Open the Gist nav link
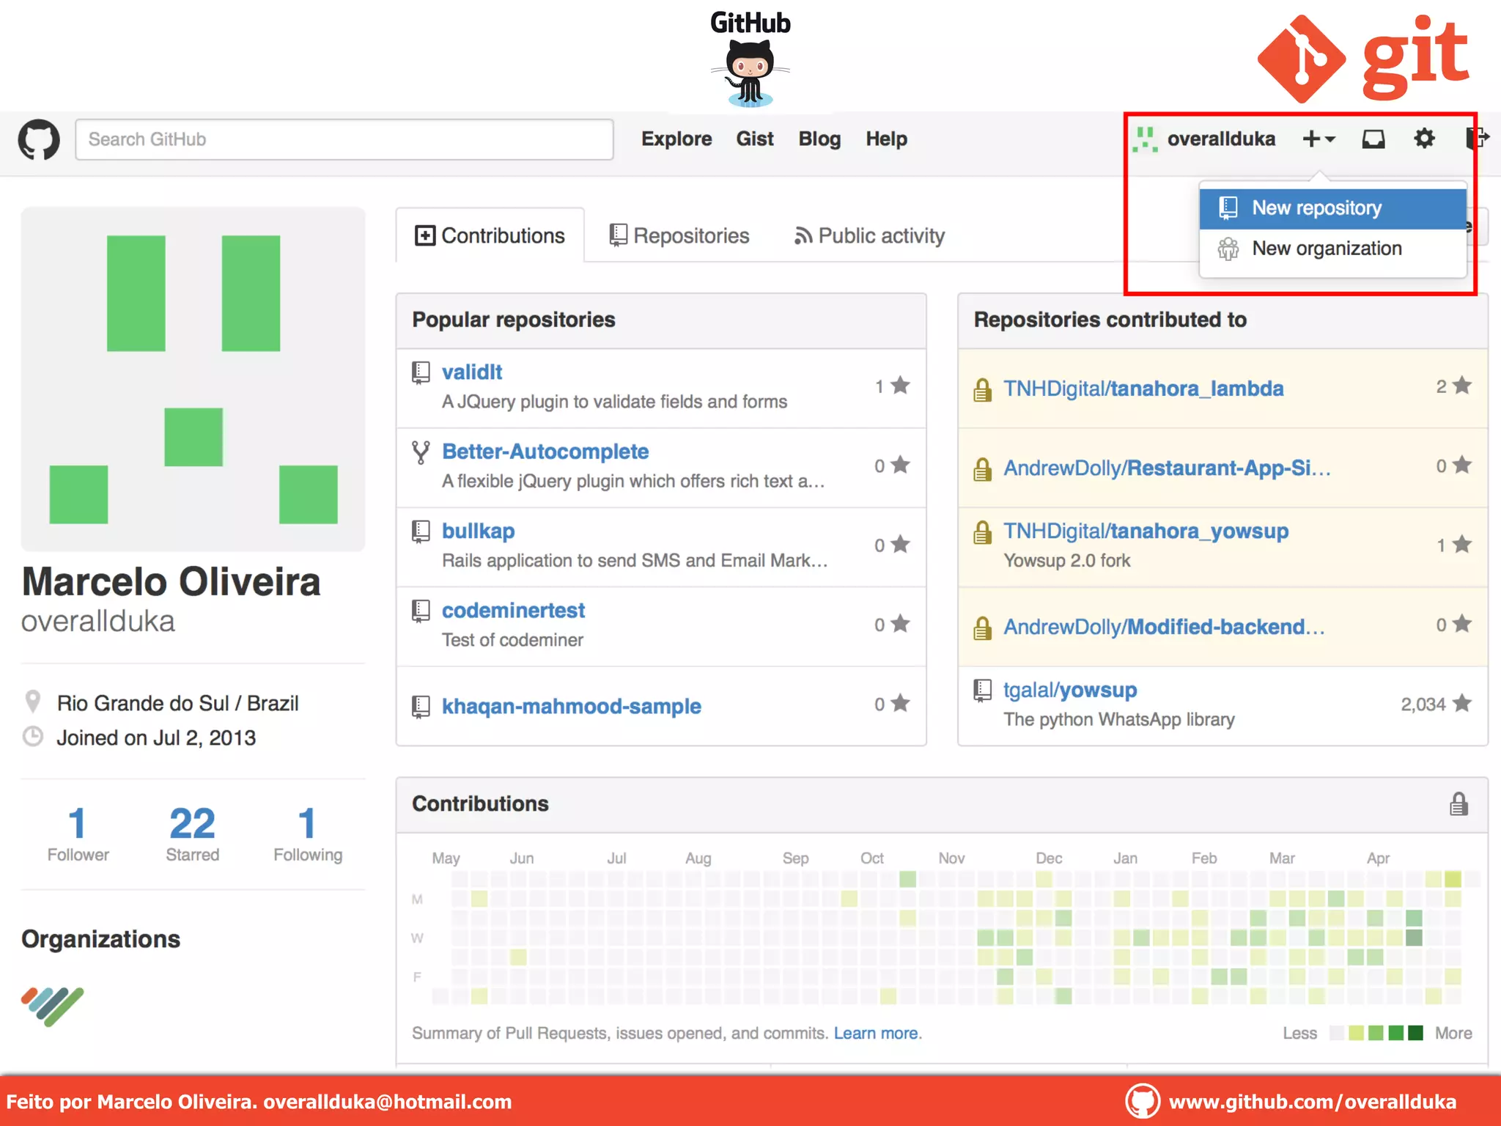Viewport: 1501px width, 1126px height. pos(755,139)
